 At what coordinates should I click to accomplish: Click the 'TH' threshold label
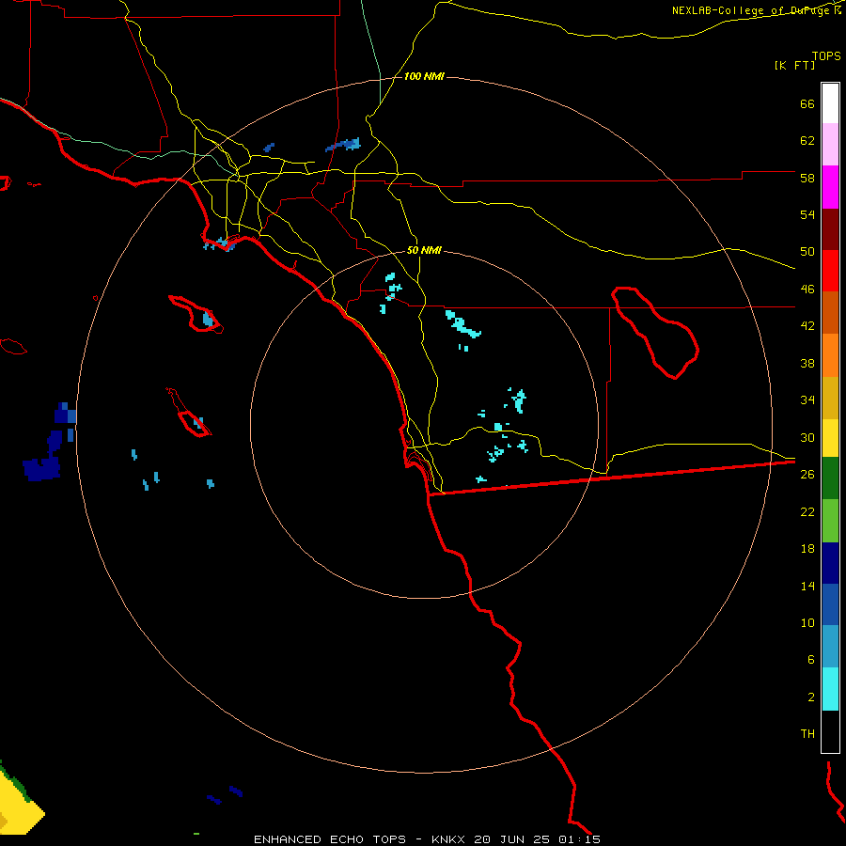(807, 734)
